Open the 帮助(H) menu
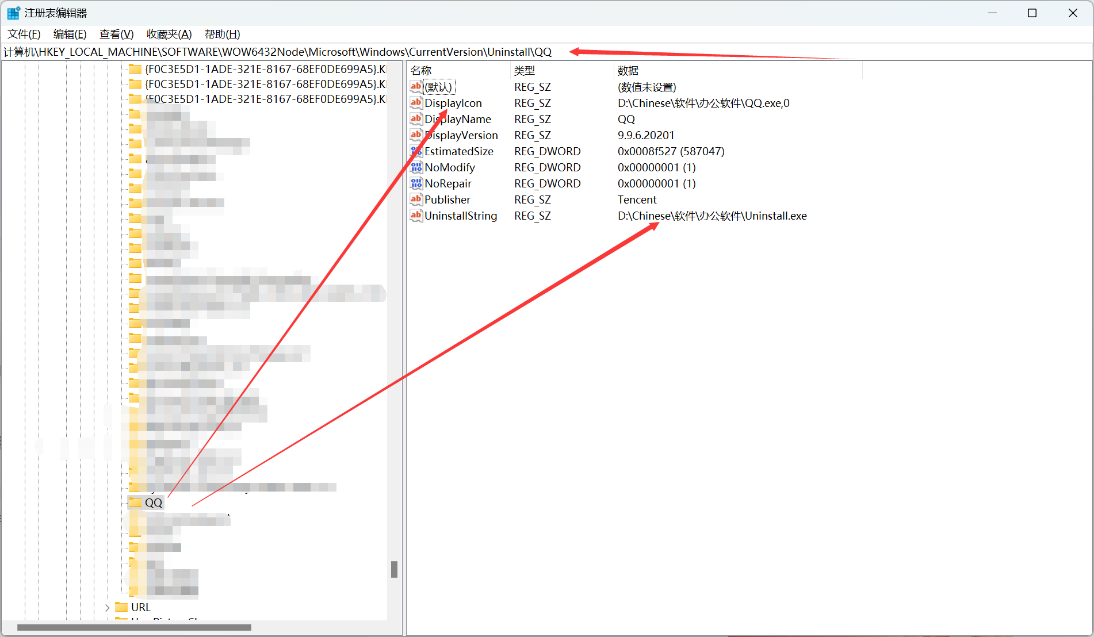This screenshot has width=1094, height=637. click(x=223, y=34)
